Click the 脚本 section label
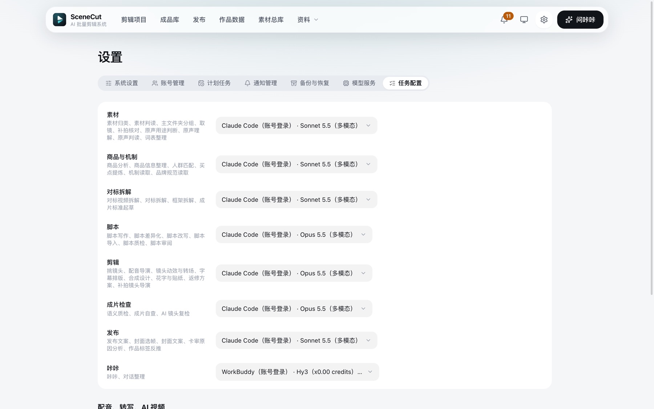 tap(113, 227)
